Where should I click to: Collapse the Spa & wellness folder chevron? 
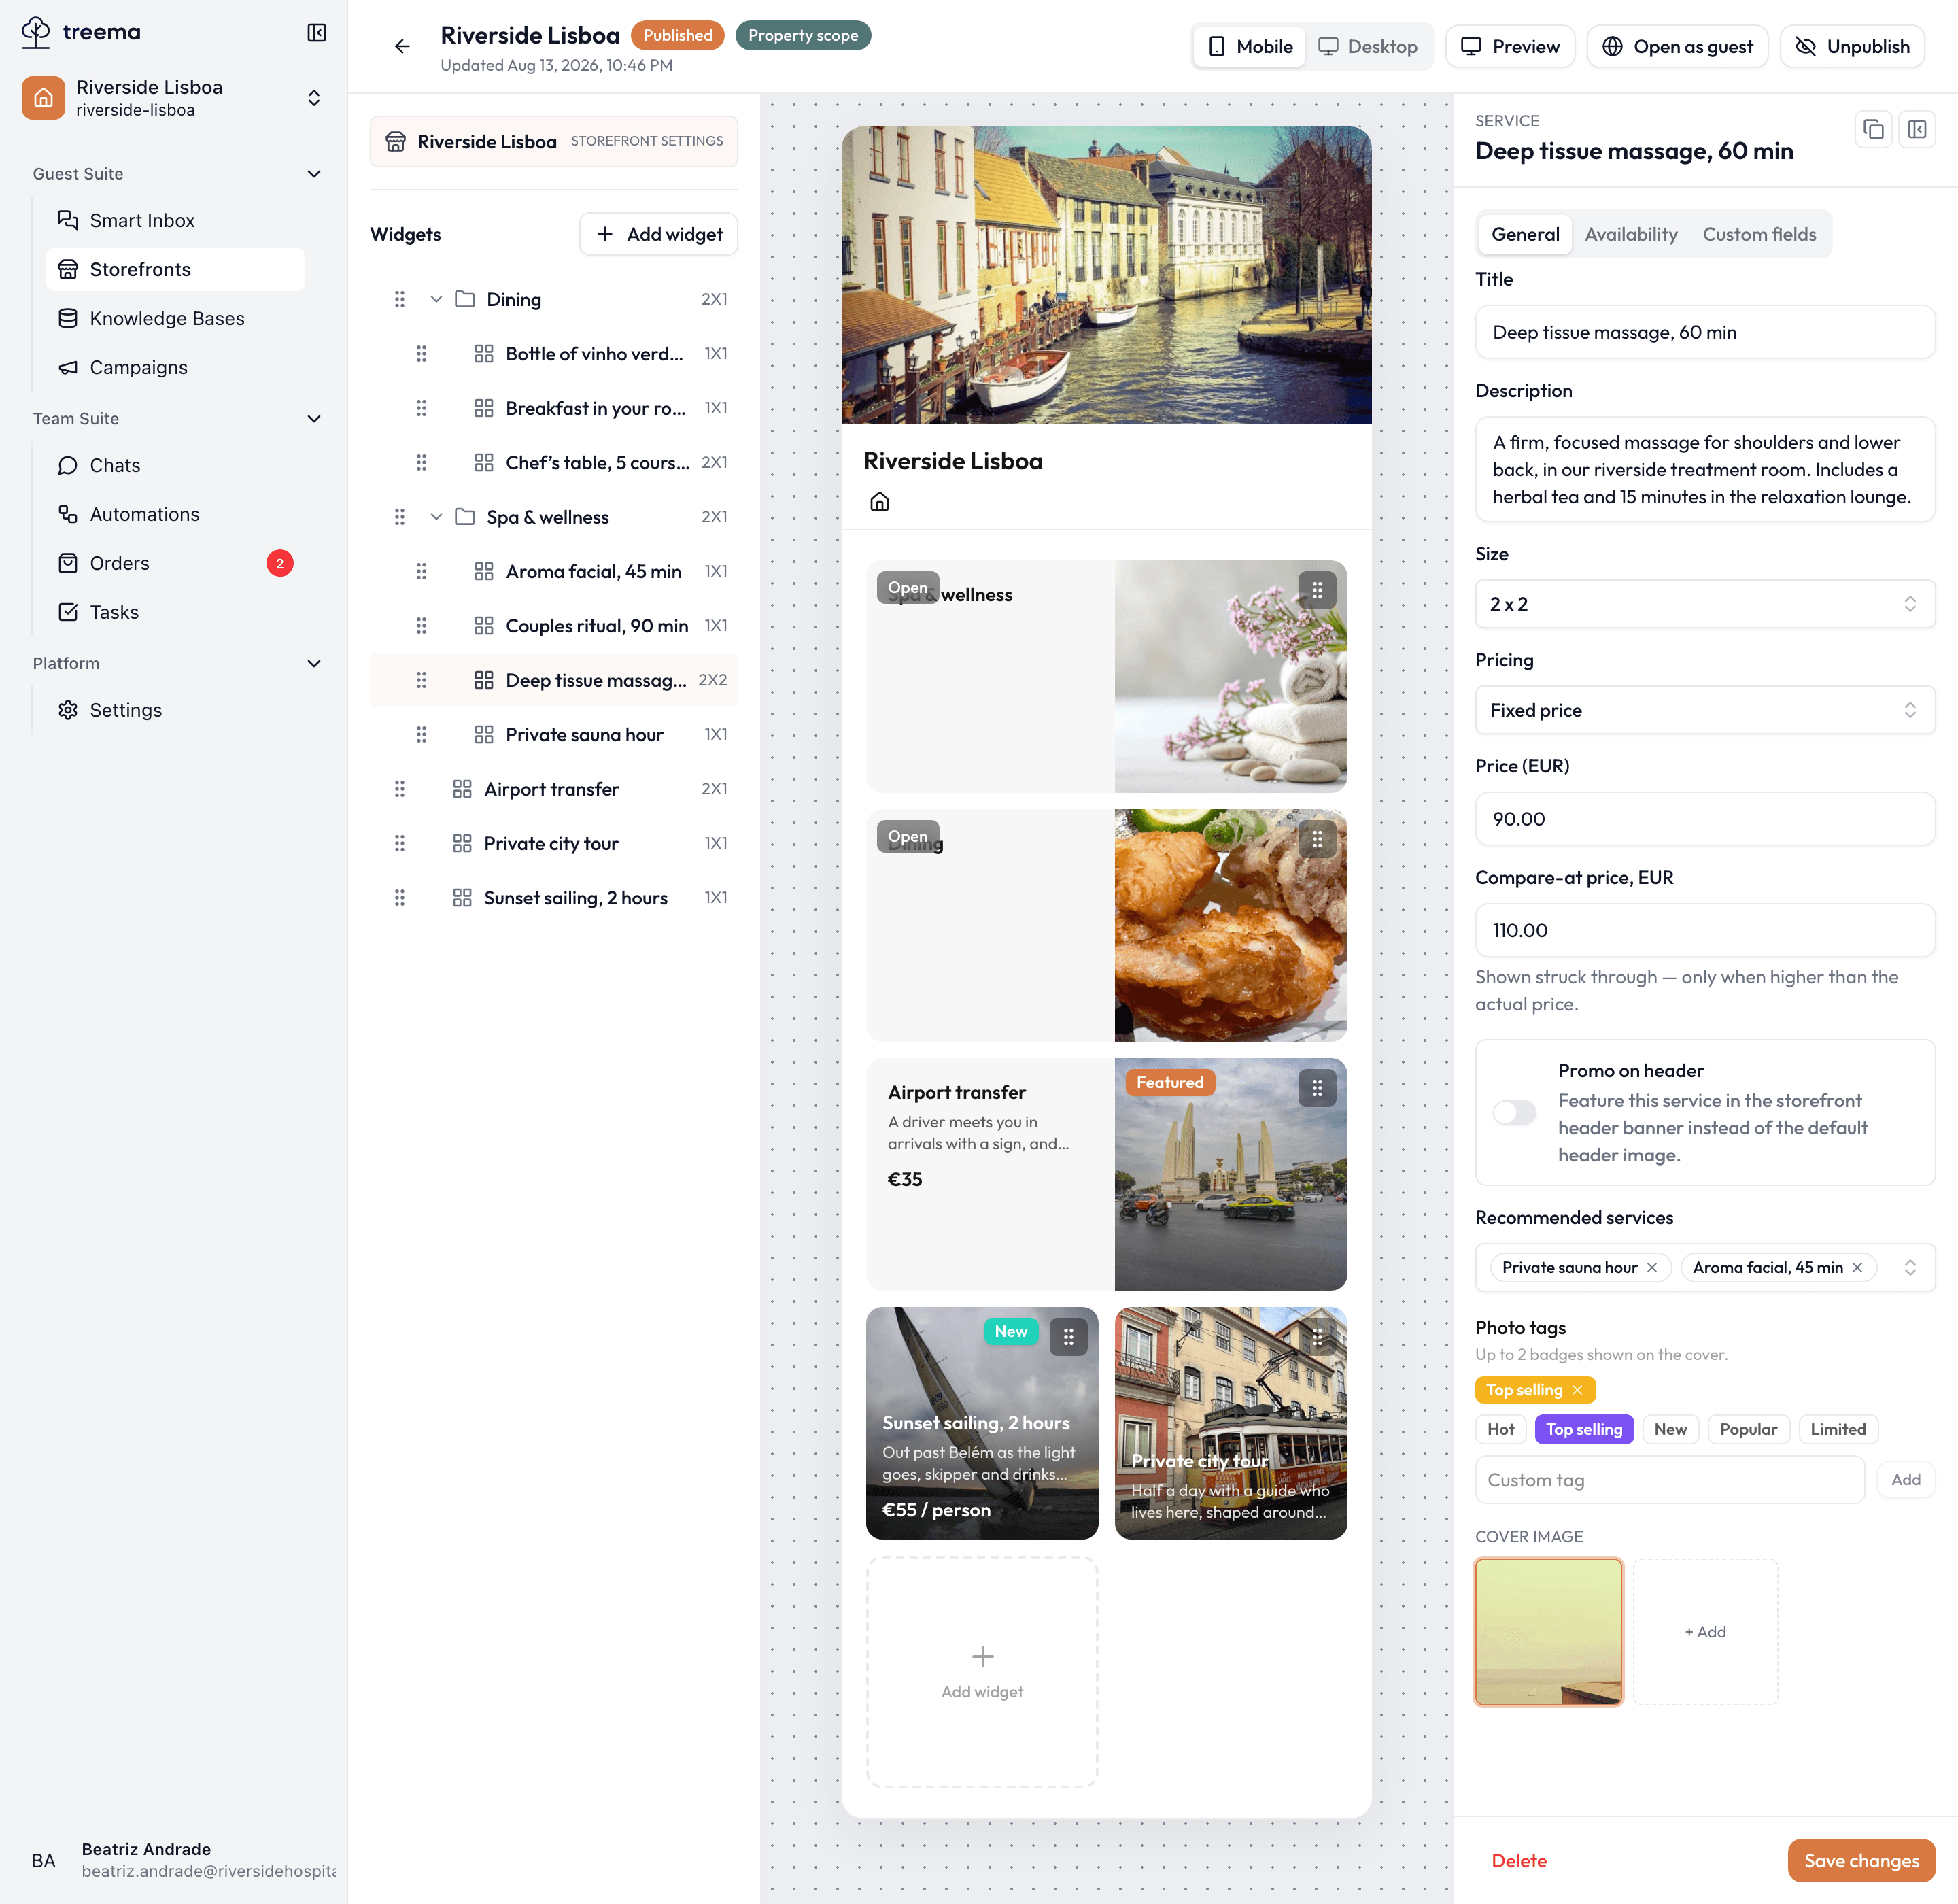[436, 517]
